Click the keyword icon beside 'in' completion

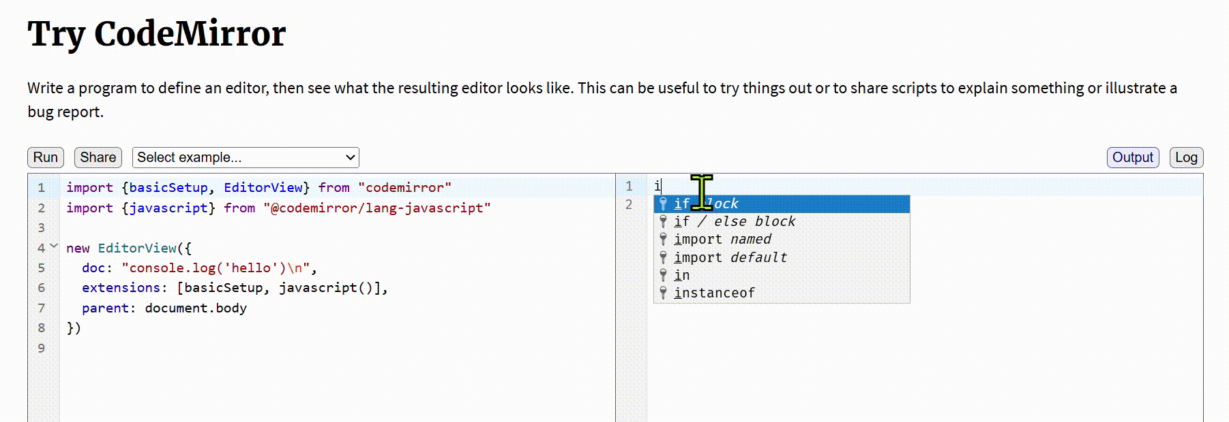[x=663, y=275]
